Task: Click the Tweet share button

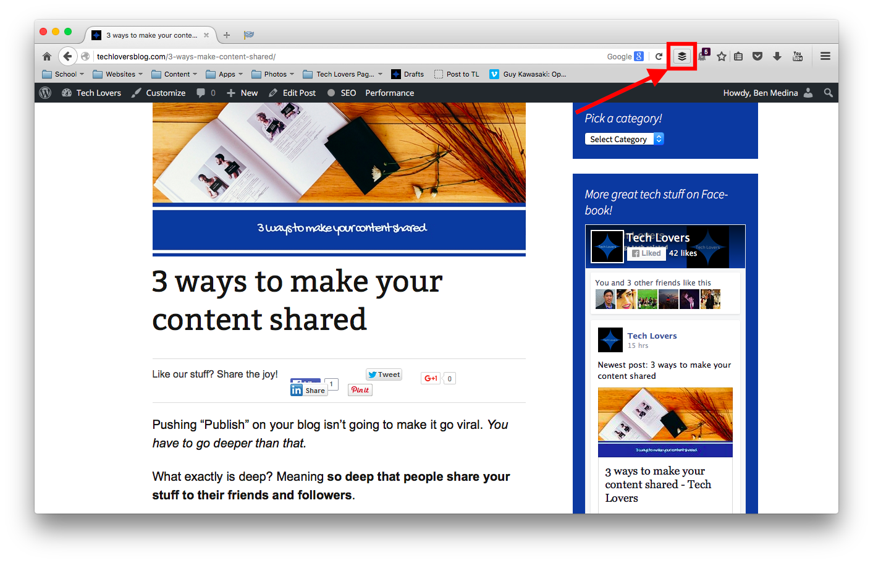Action: point(384,375)
